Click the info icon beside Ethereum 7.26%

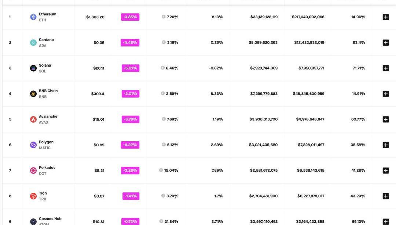click(164, 17)
